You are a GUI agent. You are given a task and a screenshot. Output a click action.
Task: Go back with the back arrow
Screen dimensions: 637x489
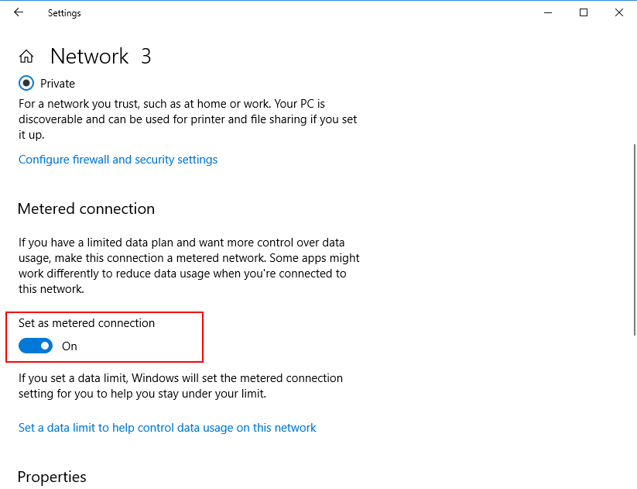pos(19,12)
